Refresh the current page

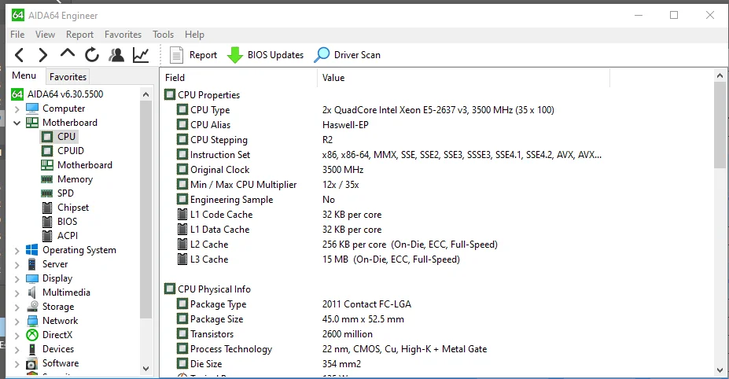[x=92, y=55]
